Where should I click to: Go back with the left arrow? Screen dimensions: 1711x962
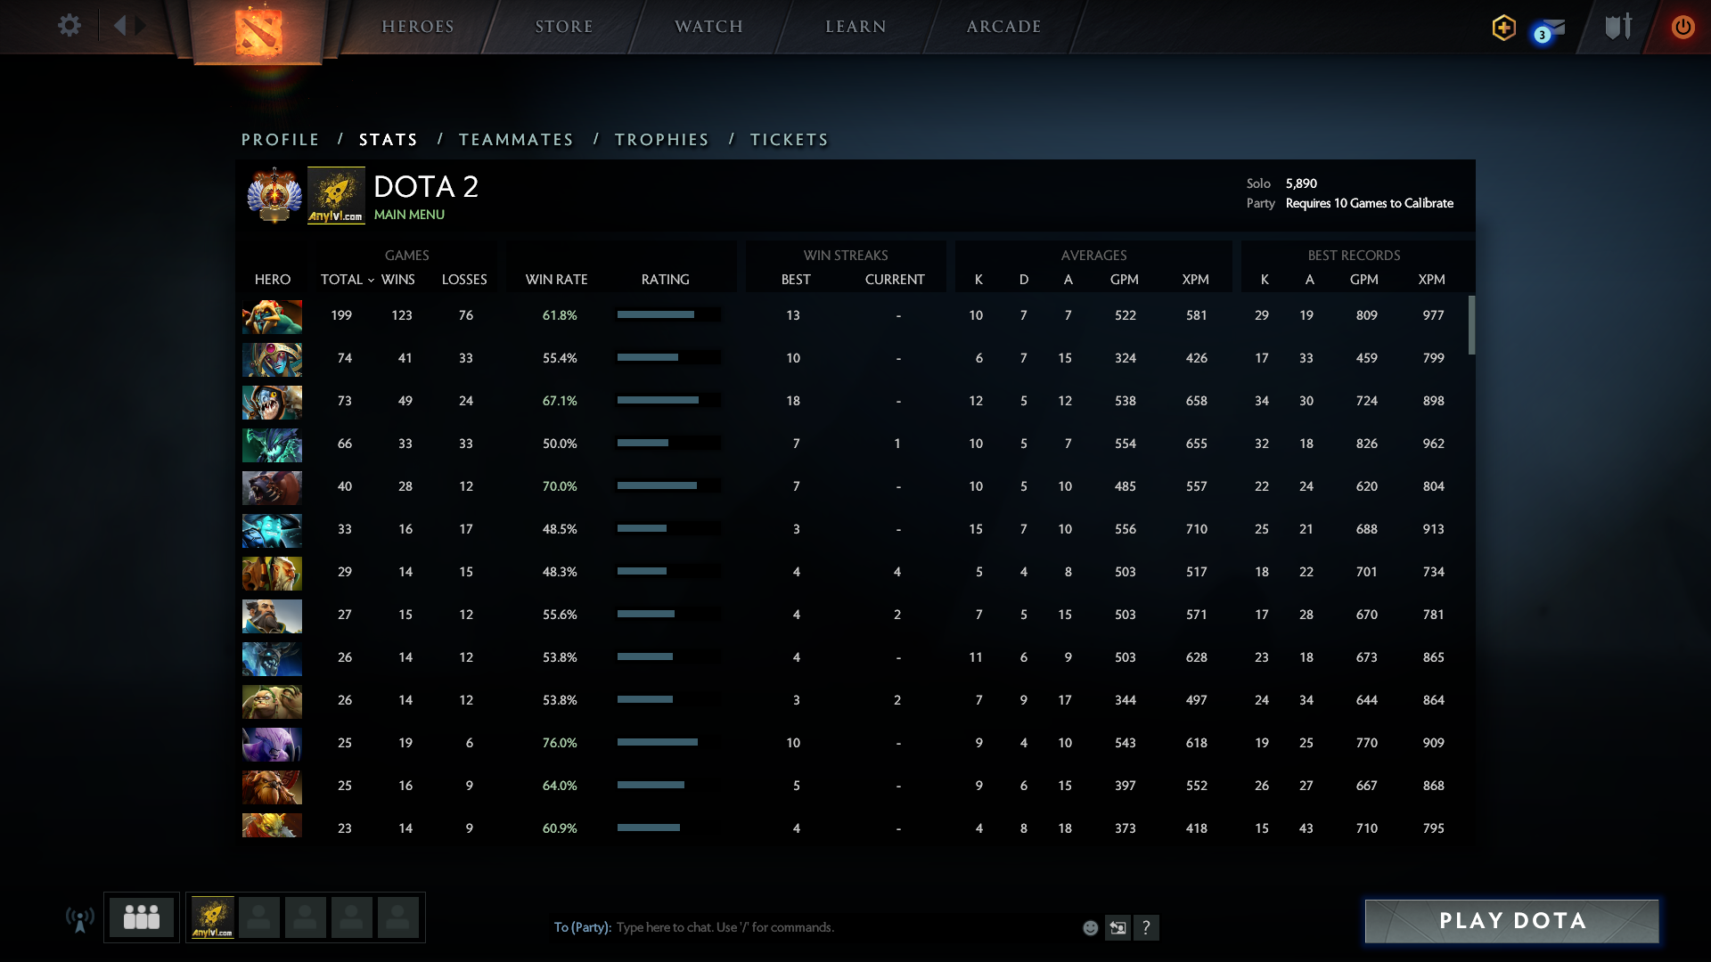[x=119, y=26]
